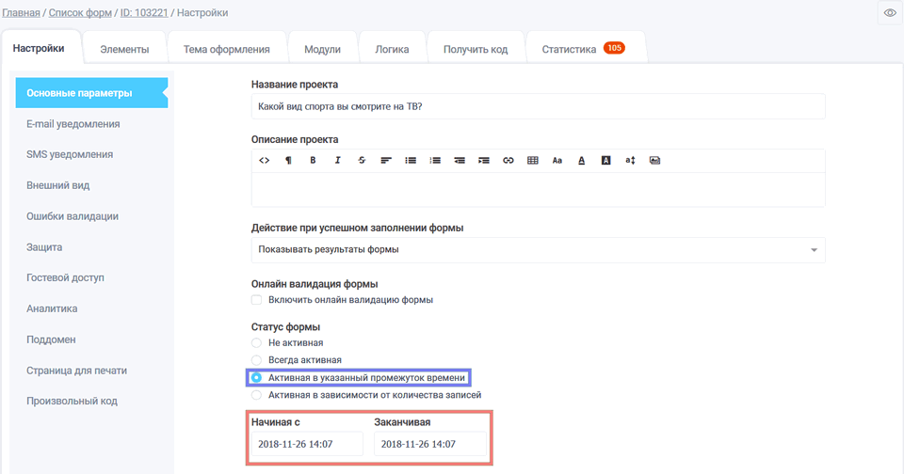Open Аналитика settings section

(x=52, y=308)
